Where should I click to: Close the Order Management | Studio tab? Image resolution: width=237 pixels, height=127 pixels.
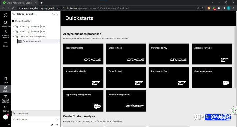pyautogui.click(x=36, y=3)
